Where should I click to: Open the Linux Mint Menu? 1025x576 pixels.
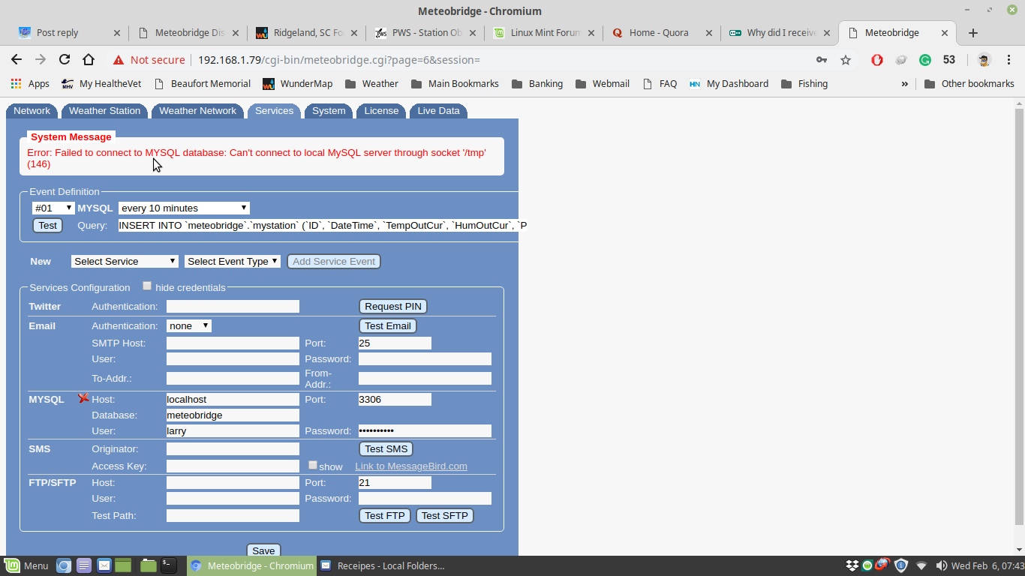click(x=26, y=565)
